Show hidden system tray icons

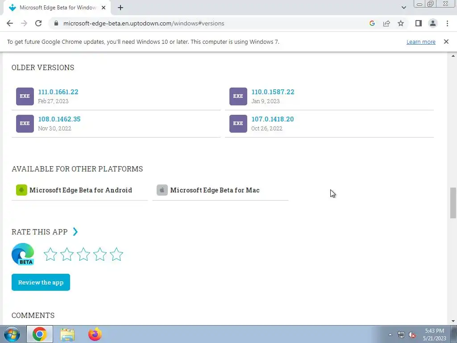390,335
